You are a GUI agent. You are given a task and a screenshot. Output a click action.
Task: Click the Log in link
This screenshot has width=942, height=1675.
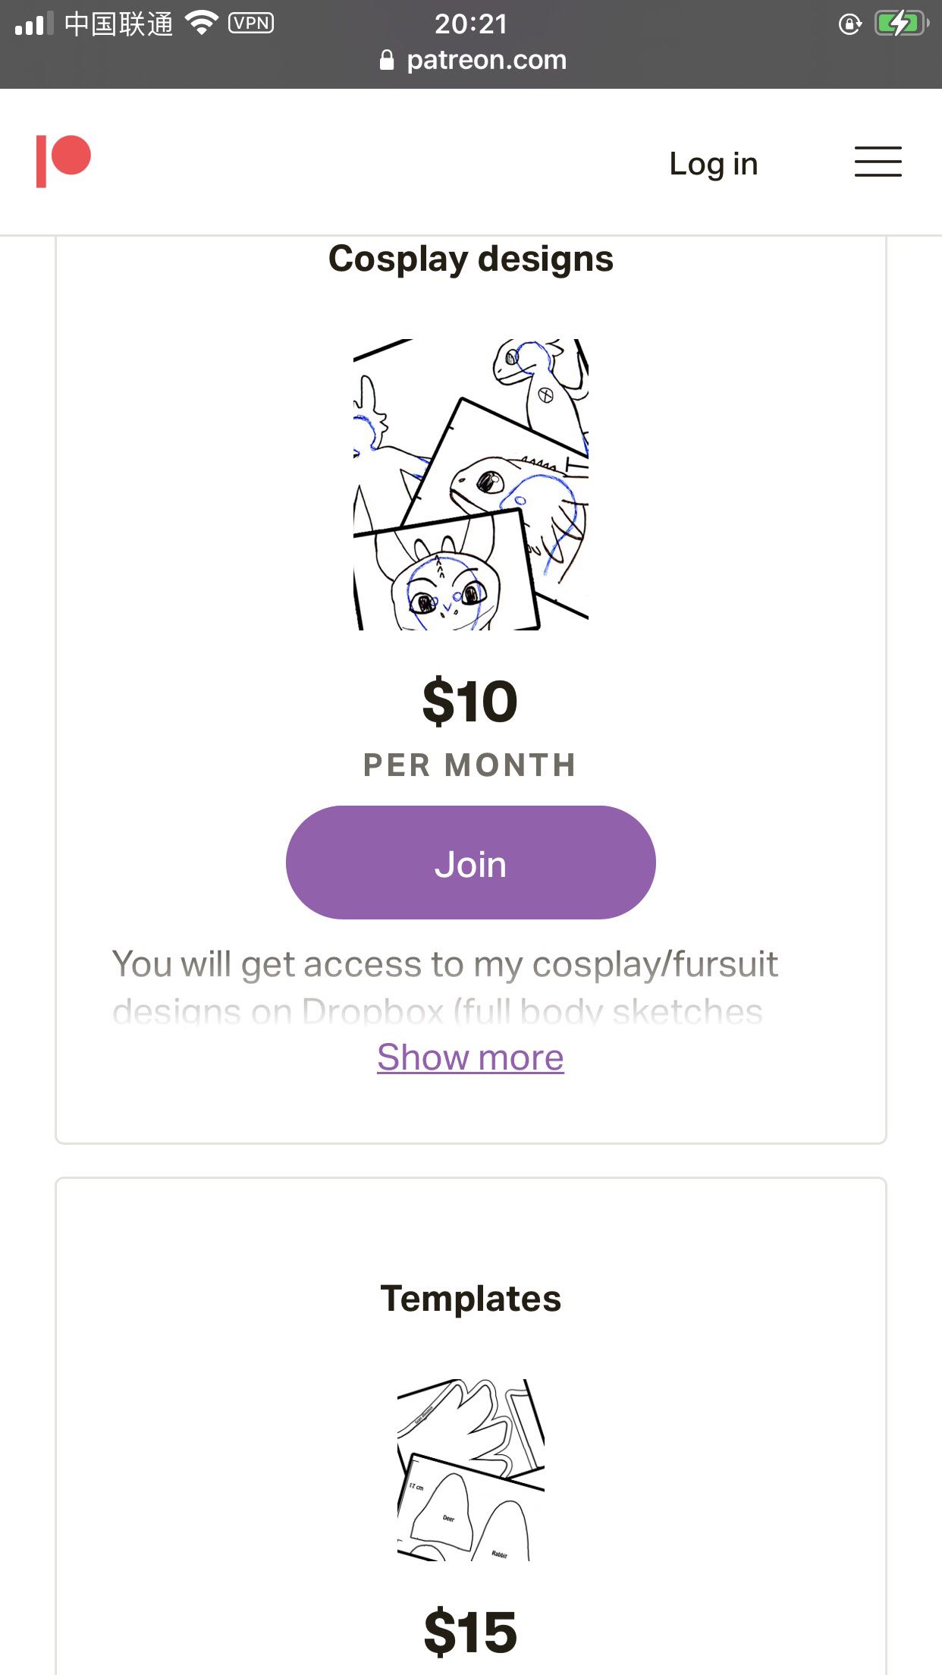pos(713,163)
